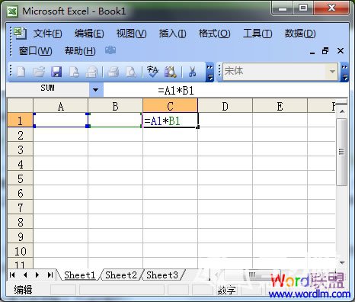Click the Excel logo in title bar

[x=12, y=11]
